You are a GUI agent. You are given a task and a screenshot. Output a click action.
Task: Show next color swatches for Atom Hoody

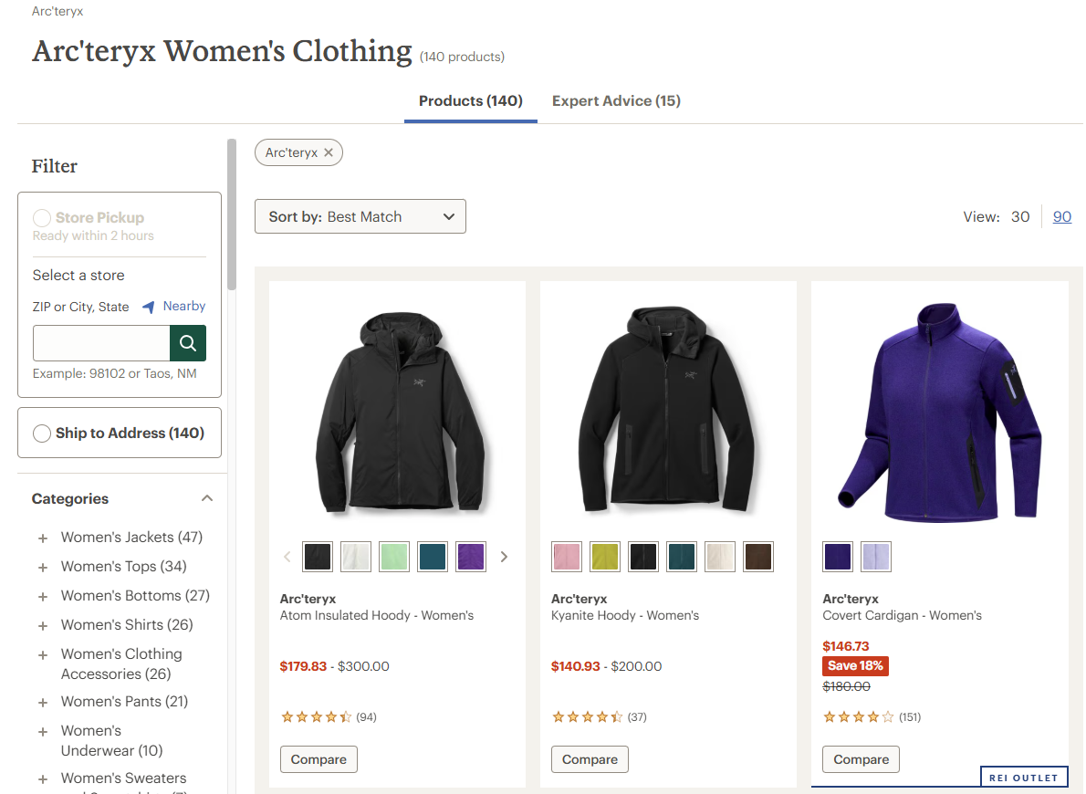click(504, 557)
